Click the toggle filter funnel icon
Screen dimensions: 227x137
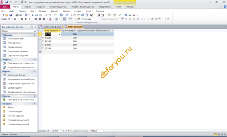120,15
